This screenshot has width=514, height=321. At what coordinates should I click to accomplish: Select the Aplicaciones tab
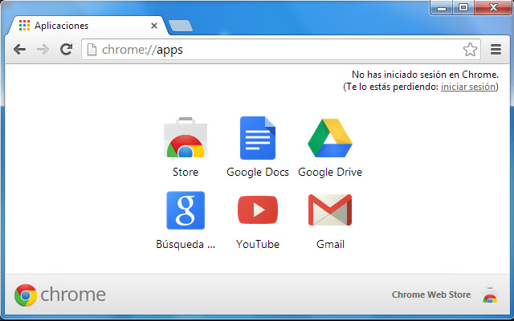88,26
